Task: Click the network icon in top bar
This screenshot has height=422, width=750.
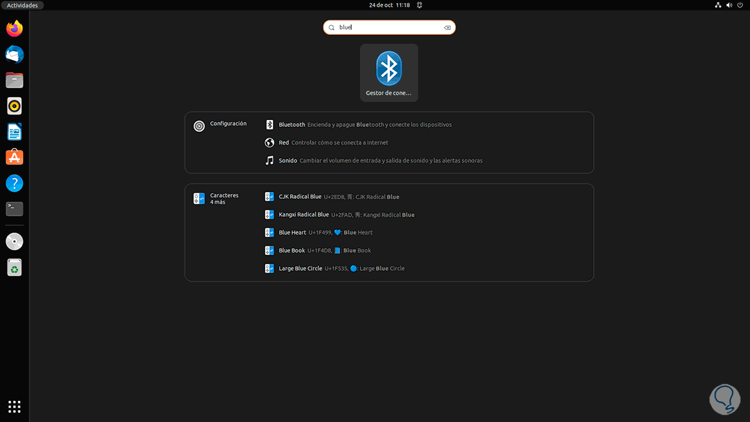Action: click(x=717, y=5)
